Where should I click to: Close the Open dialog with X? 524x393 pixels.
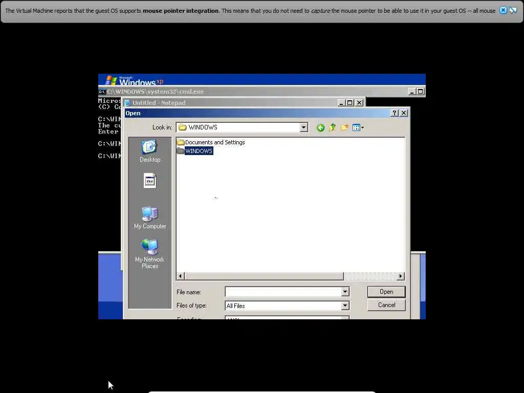pos(404,113)
